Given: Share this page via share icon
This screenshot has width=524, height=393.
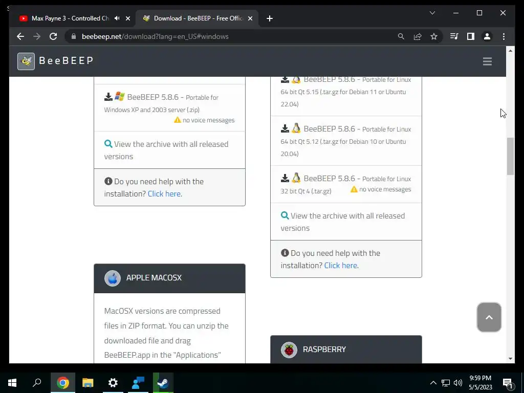Looking at the screenshot, I should 418,36.
